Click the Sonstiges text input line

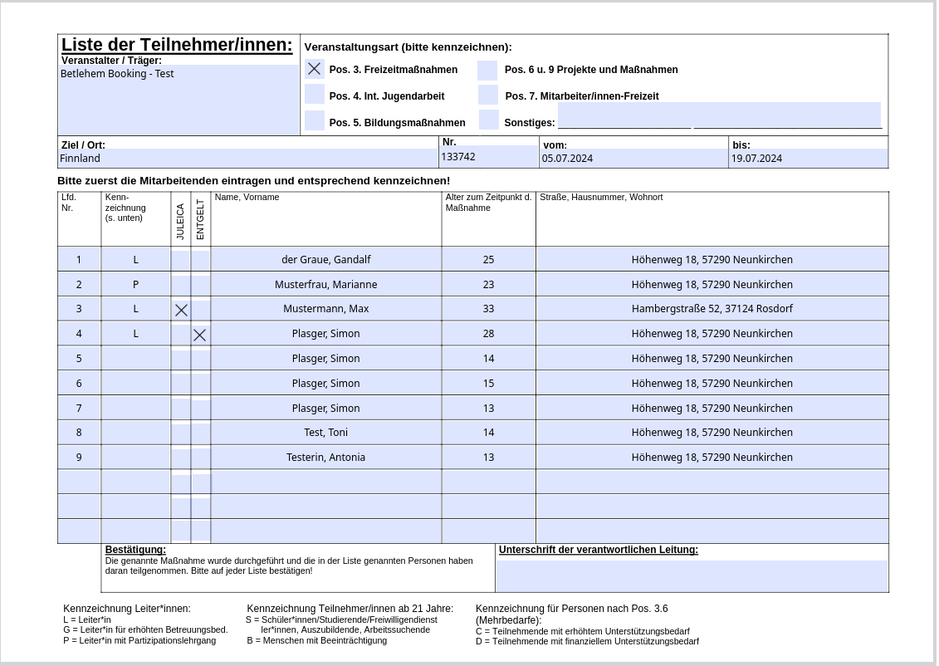718,115
